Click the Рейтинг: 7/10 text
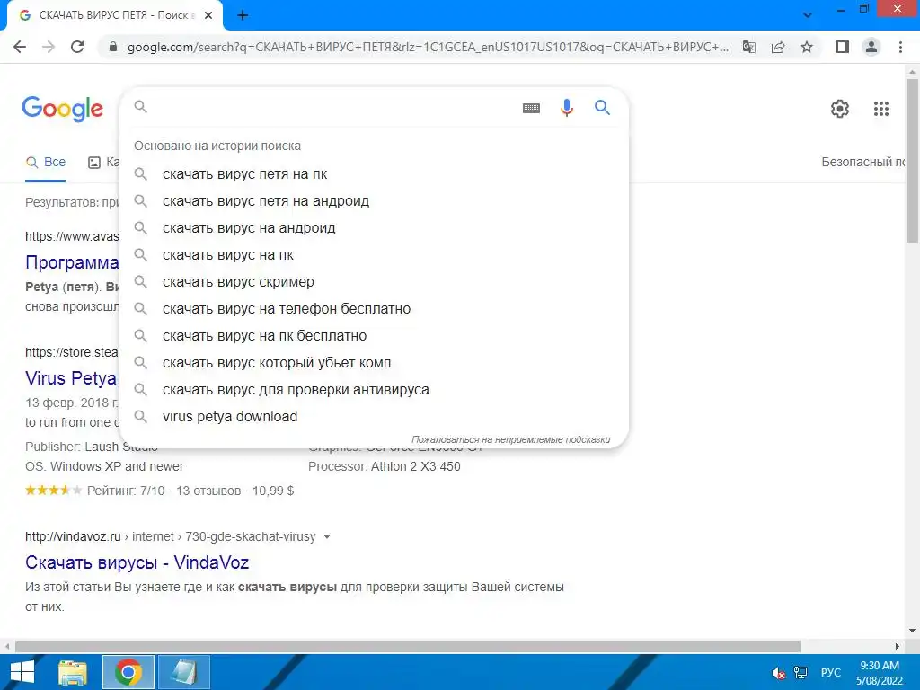920x690 pixels. [126, 491]
